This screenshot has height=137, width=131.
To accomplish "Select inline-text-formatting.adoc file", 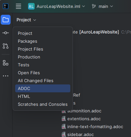I will (95, 127).
